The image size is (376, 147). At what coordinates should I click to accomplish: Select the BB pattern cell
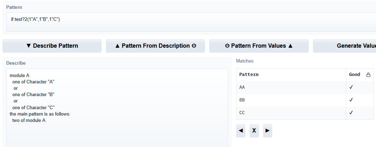242,100
